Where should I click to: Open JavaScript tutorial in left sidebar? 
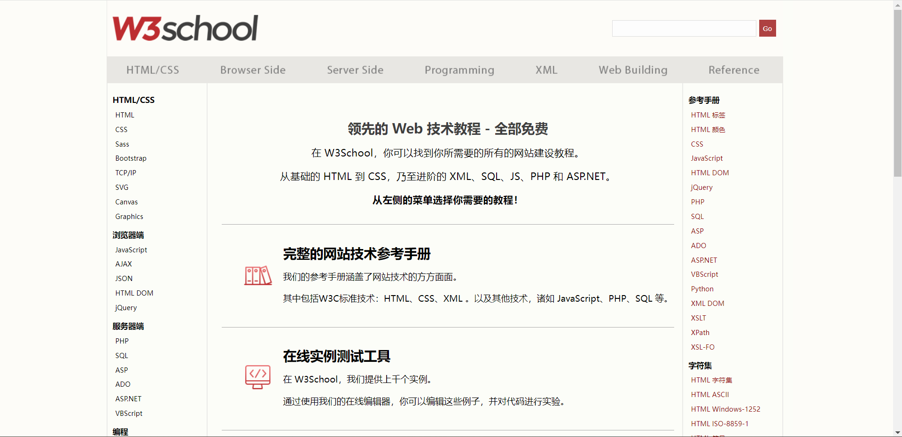point(131,250)
